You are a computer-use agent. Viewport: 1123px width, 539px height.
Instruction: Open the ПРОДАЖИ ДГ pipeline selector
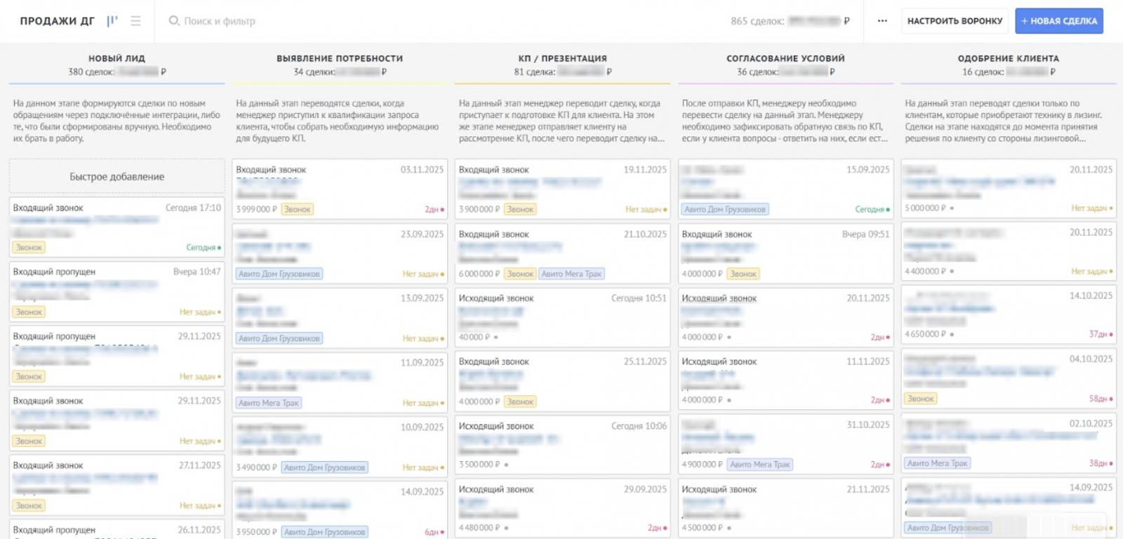(57, 21)
